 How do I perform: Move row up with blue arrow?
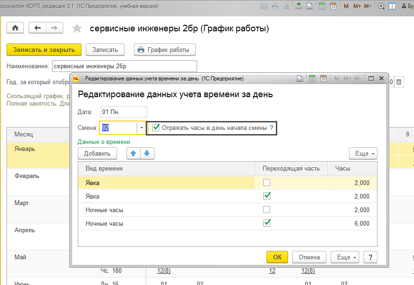(x=134, y=153)
